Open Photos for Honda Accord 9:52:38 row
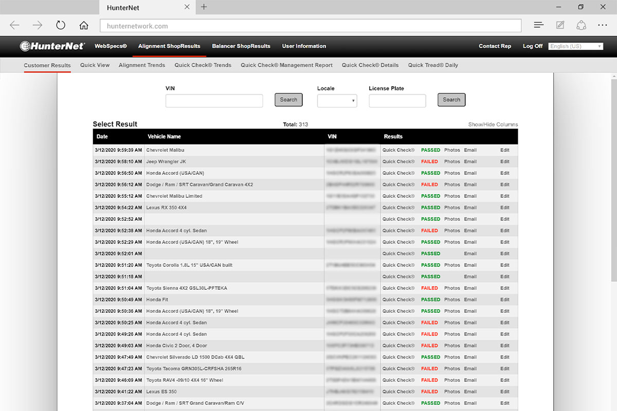617x411 pixels. click(x=452, y=231)
